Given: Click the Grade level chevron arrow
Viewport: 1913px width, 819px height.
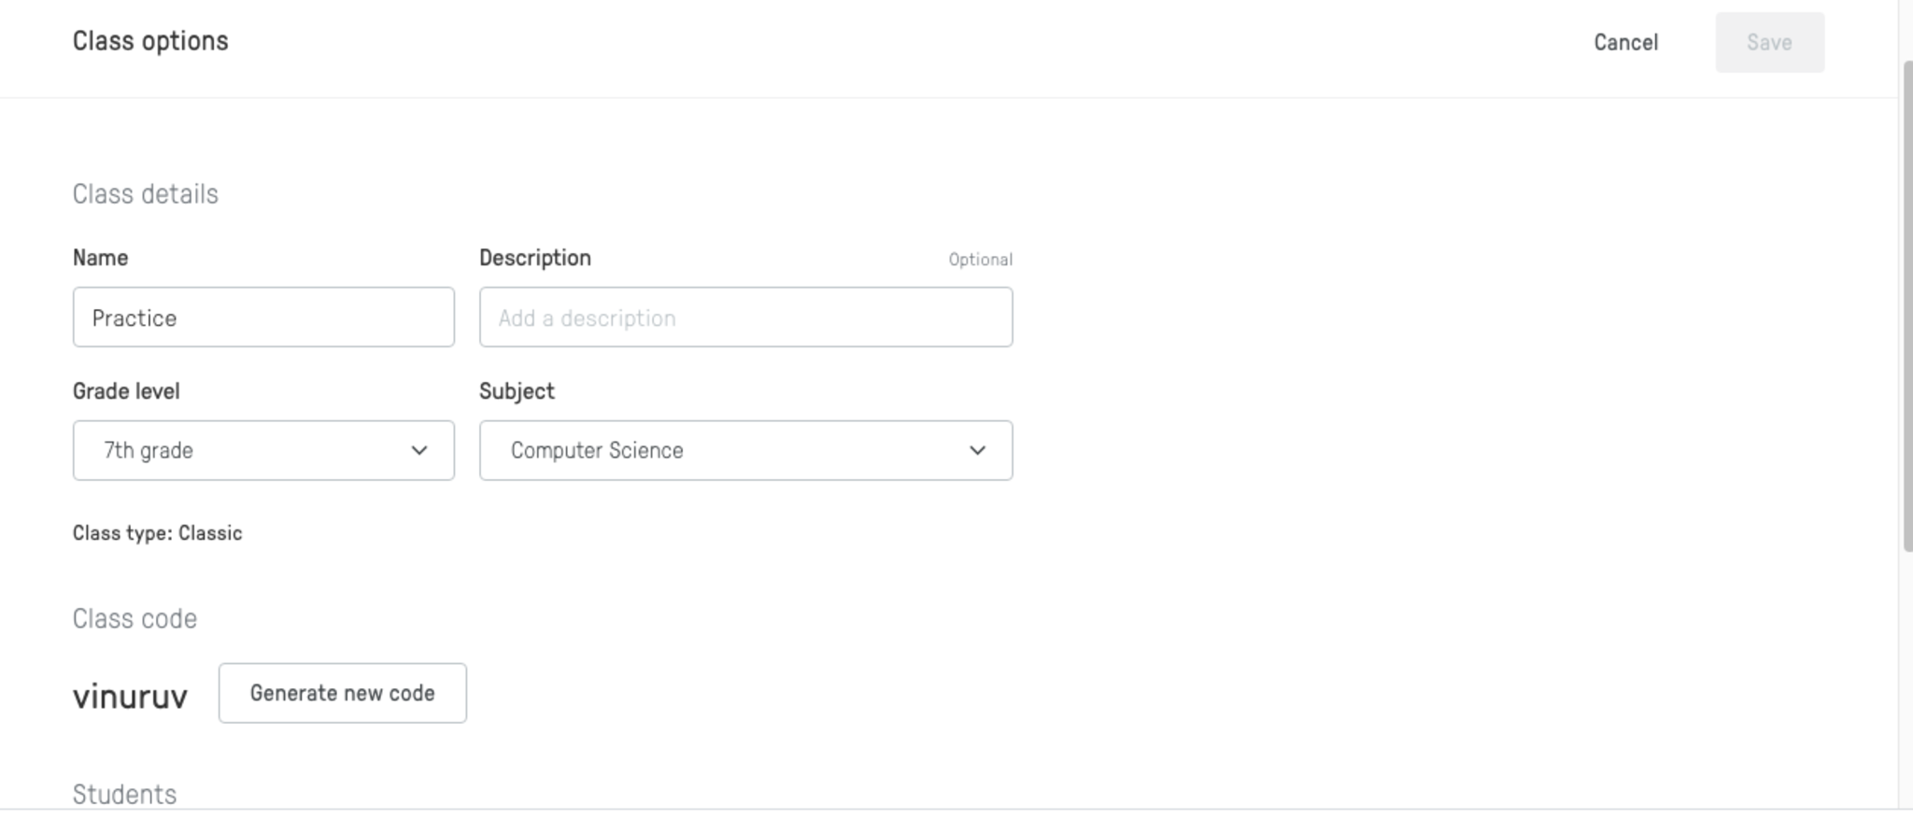Looking at the screenshot, I should [419, 450].
